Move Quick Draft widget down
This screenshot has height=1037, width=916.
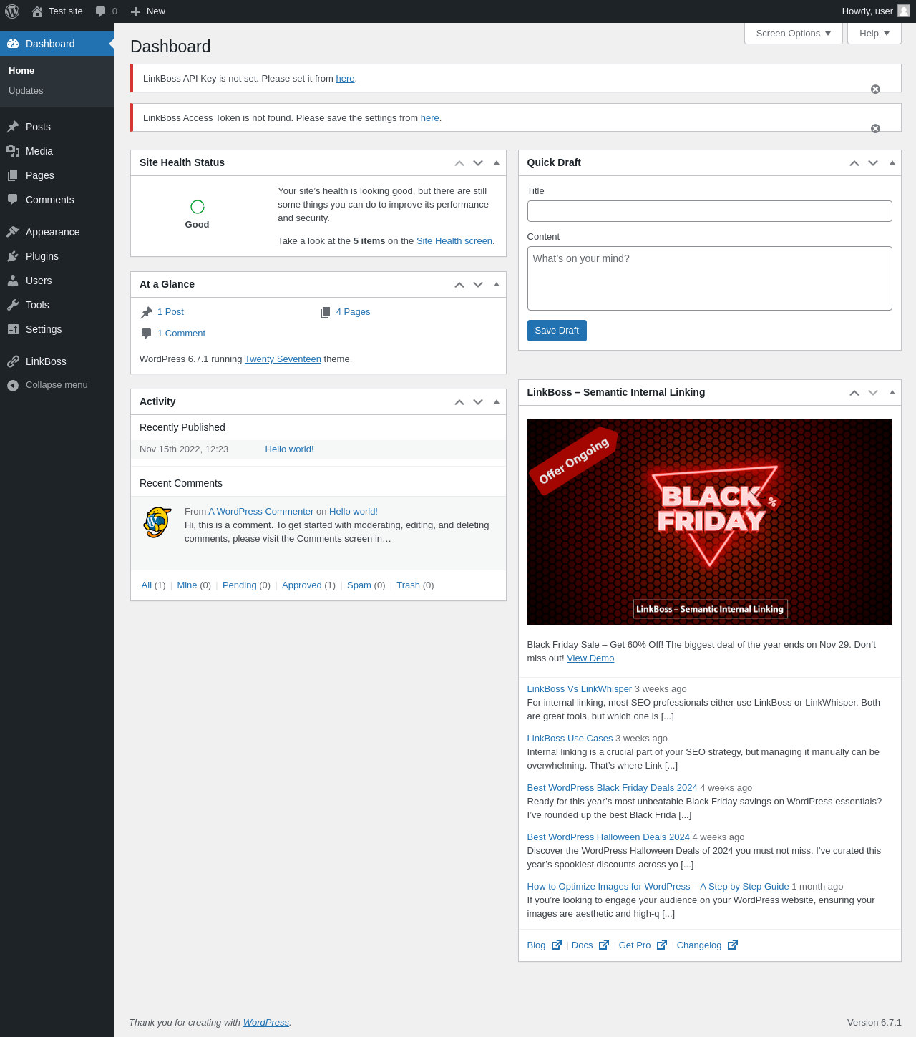click(x=873, y=163)
